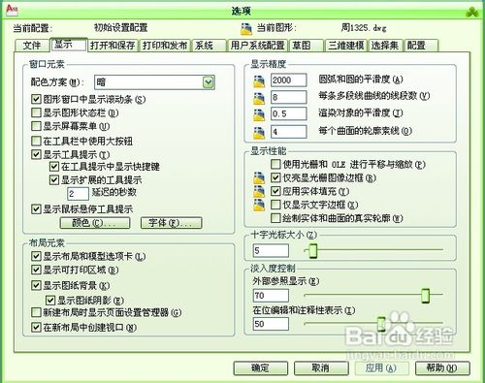This screenshot has width=485, height=383.
Task: Switch to the 系统 tab
Action: pyautogui.click(x=209, y=46)
